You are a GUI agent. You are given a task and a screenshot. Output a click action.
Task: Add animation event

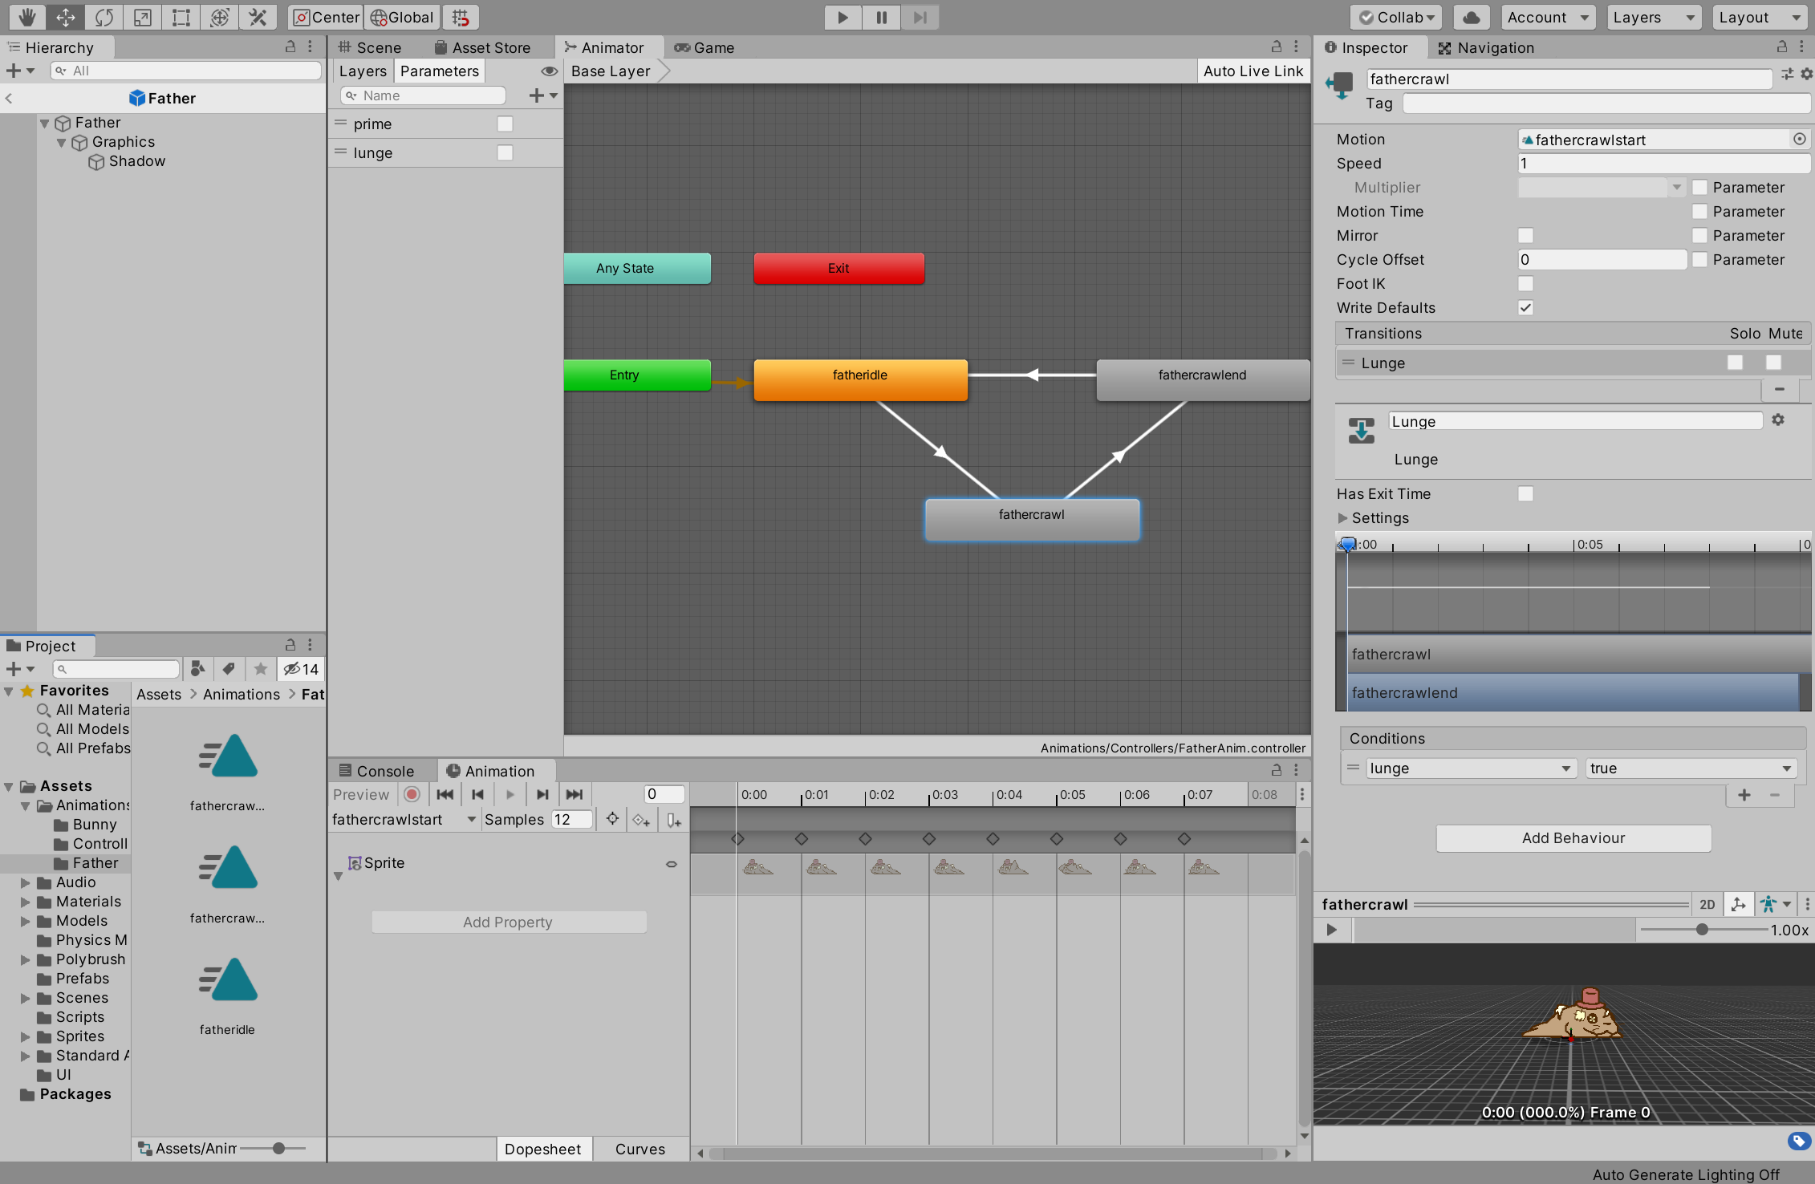pos(673,819)
